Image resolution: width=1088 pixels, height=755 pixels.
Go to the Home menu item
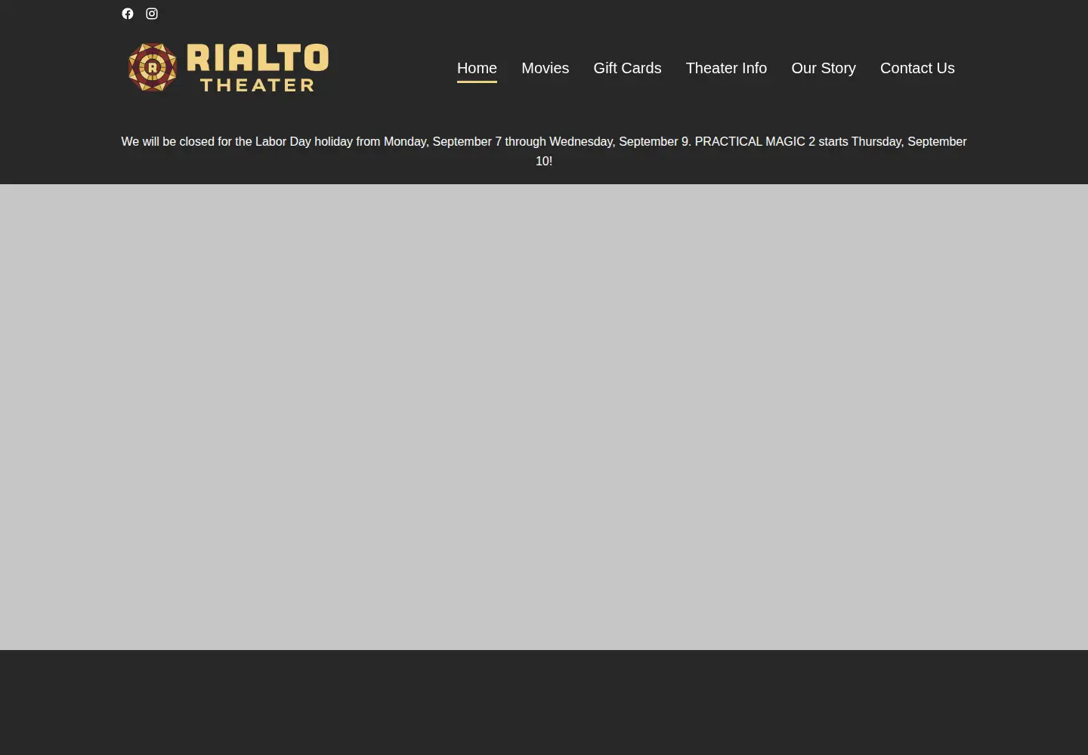click(477, 68)
